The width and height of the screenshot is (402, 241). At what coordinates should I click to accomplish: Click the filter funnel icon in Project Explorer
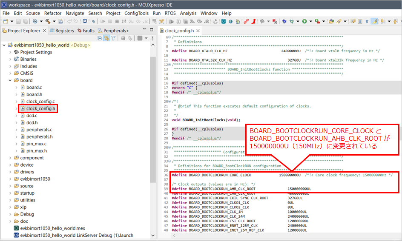coord(113,38)
